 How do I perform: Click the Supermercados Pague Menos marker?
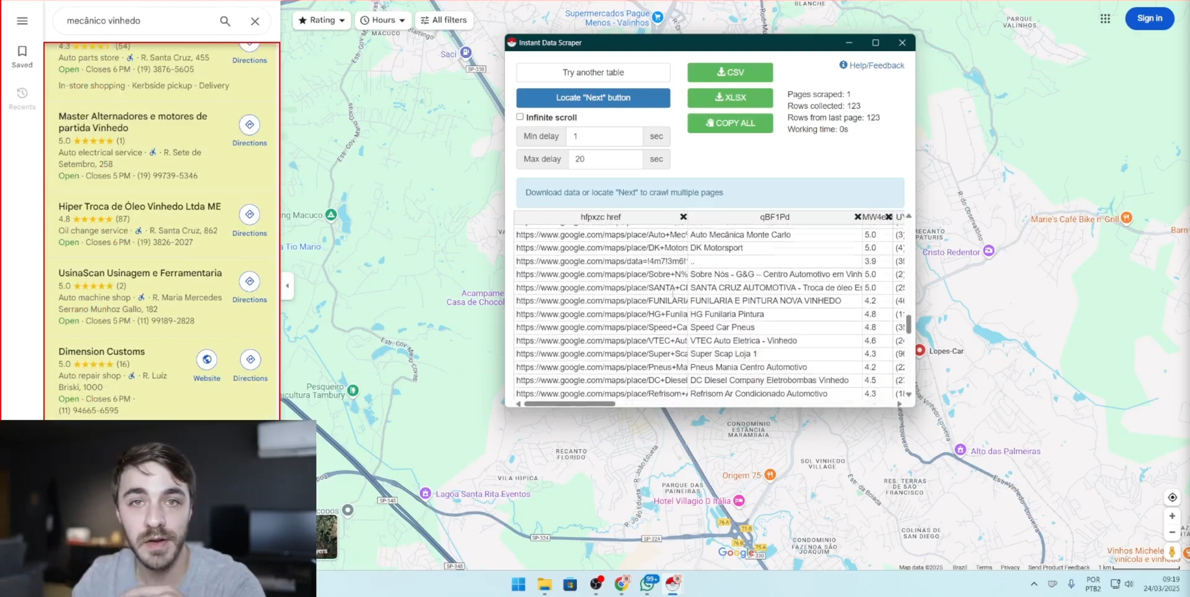657,17
